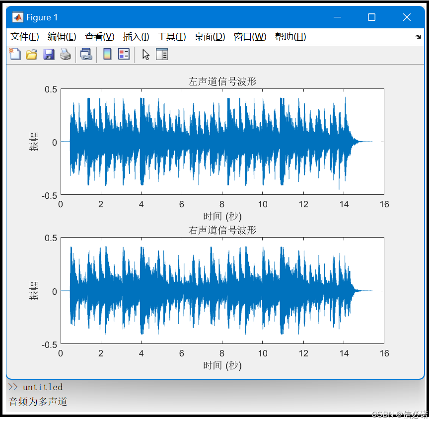Screen dimensions: 430x422
Task: Open the 工具(T) menu
Action: tap(172, 36)
